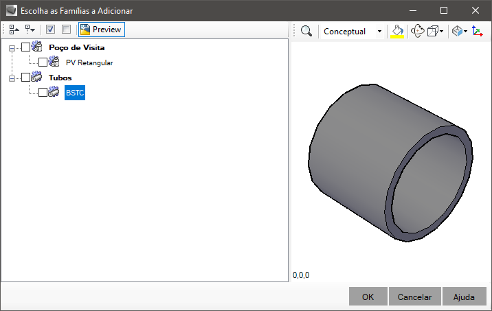Click the paint bucket background color icon

point(397,32)
